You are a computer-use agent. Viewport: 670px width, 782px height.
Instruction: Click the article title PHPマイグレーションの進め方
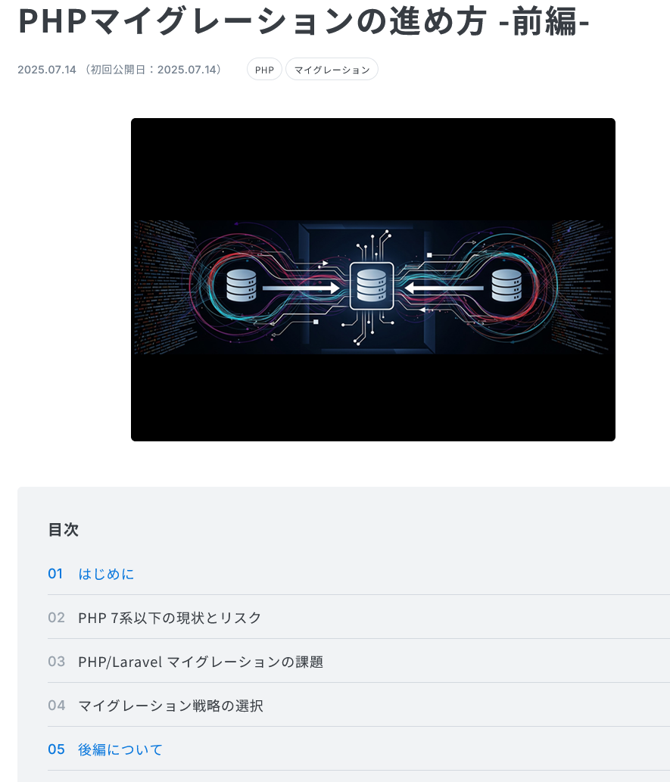(x=252, y=21)
